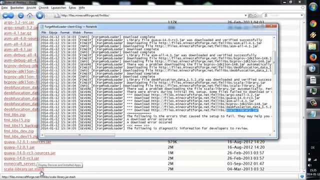Open Windows Explorer folder icon on the taskbar
320x180 pixels.
click(x=312, y=46)
